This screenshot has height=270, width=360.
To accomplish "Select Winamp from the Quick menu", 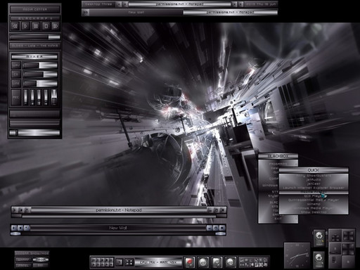I will pyautogui.click(x=314, y=204).
